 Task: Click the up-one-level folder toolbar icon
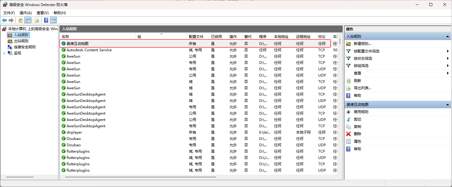(20, 20)
